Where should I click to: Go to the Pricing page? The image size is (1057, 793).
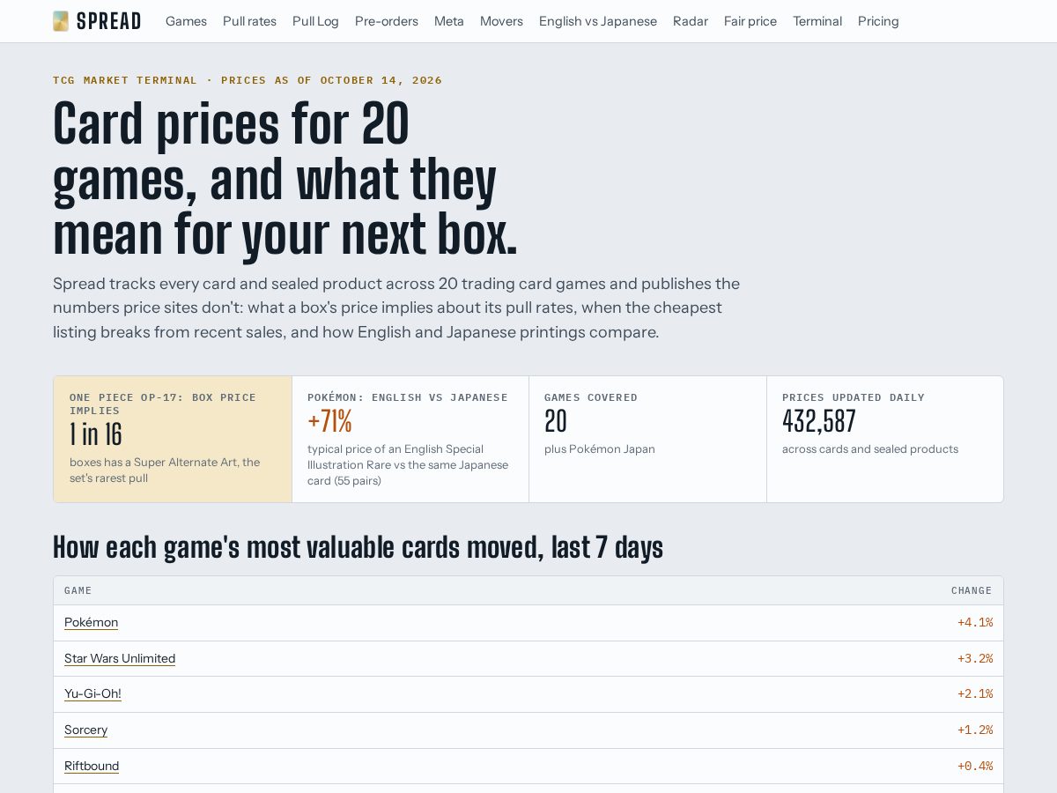tap(878, 21)
